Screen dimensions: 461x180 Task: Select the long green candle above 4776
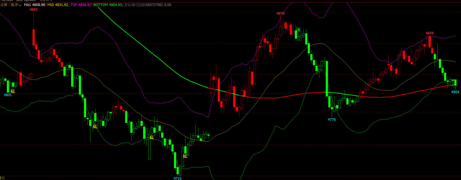tap(327, 79)
